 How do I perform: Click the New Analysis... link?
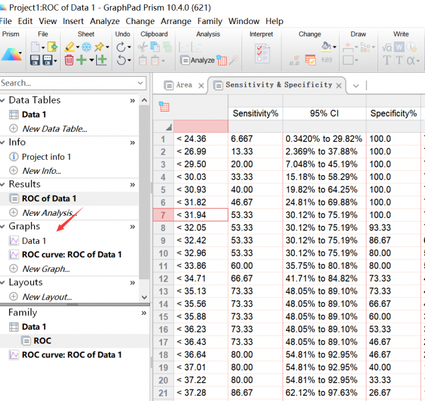50,213
